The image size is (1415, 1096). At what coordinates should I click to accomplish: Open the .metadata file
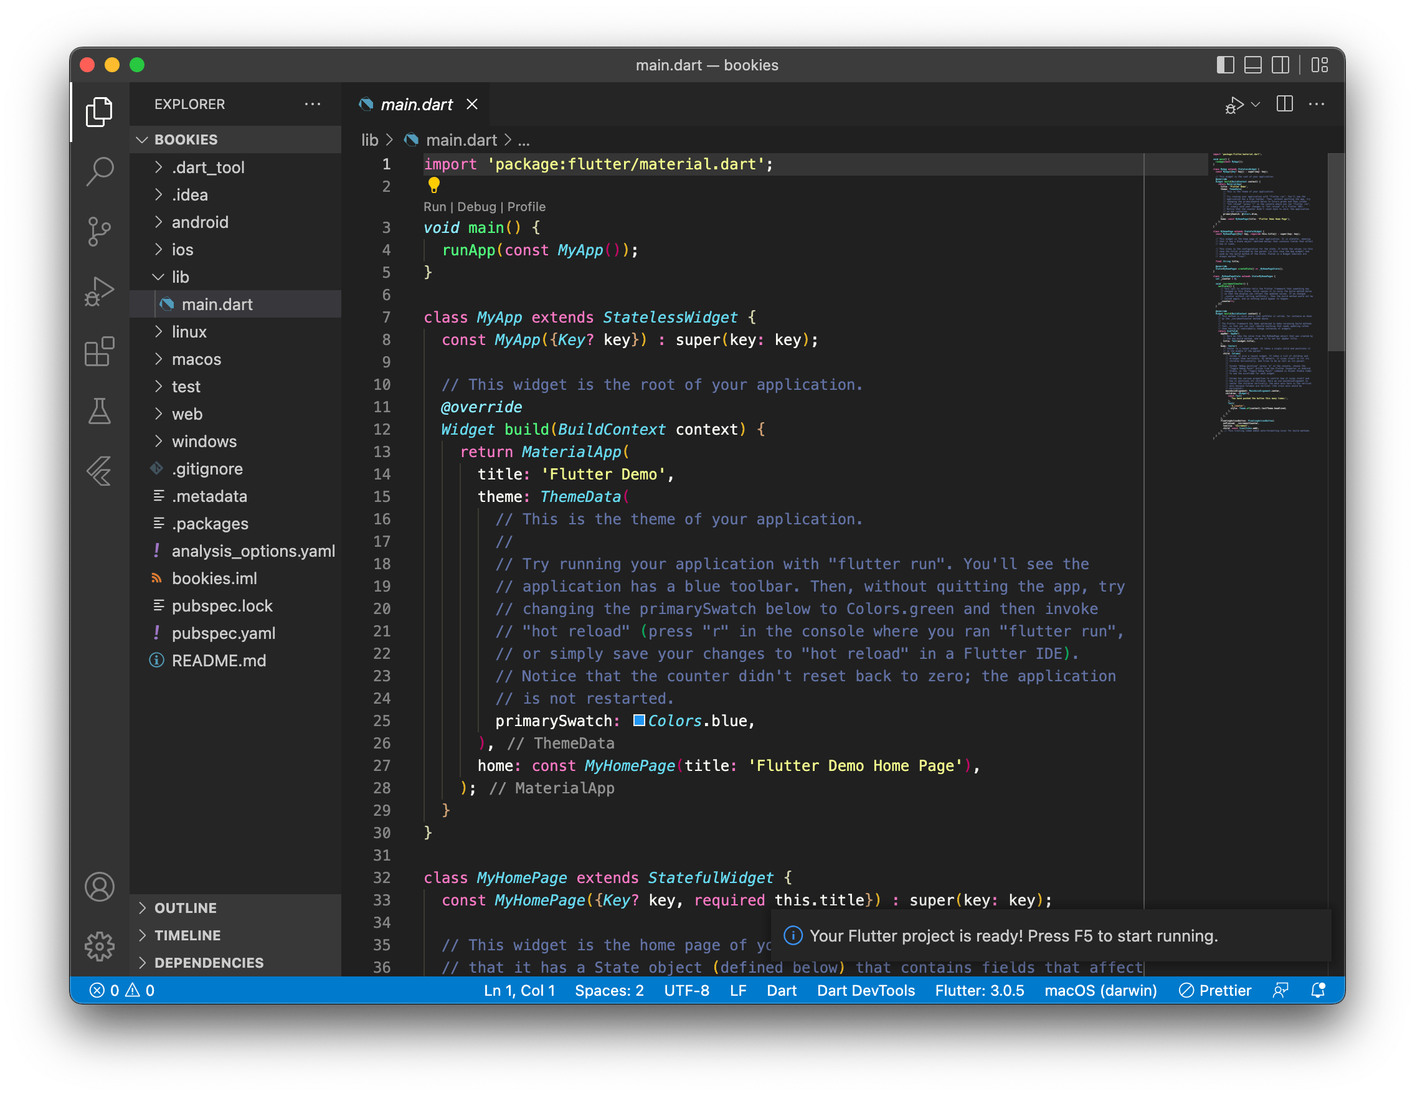pos(237,496)
